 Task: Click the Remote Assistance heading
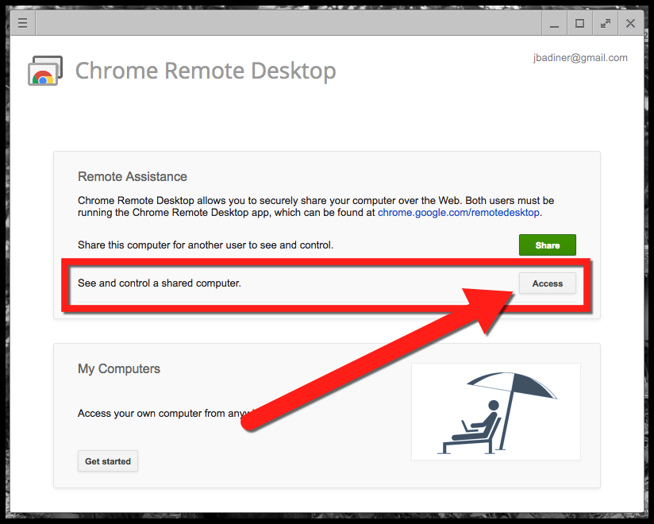133,176
